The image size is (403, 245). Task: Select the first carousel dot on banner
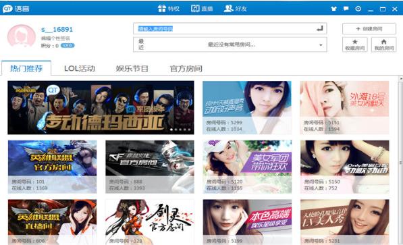(171, 130)
